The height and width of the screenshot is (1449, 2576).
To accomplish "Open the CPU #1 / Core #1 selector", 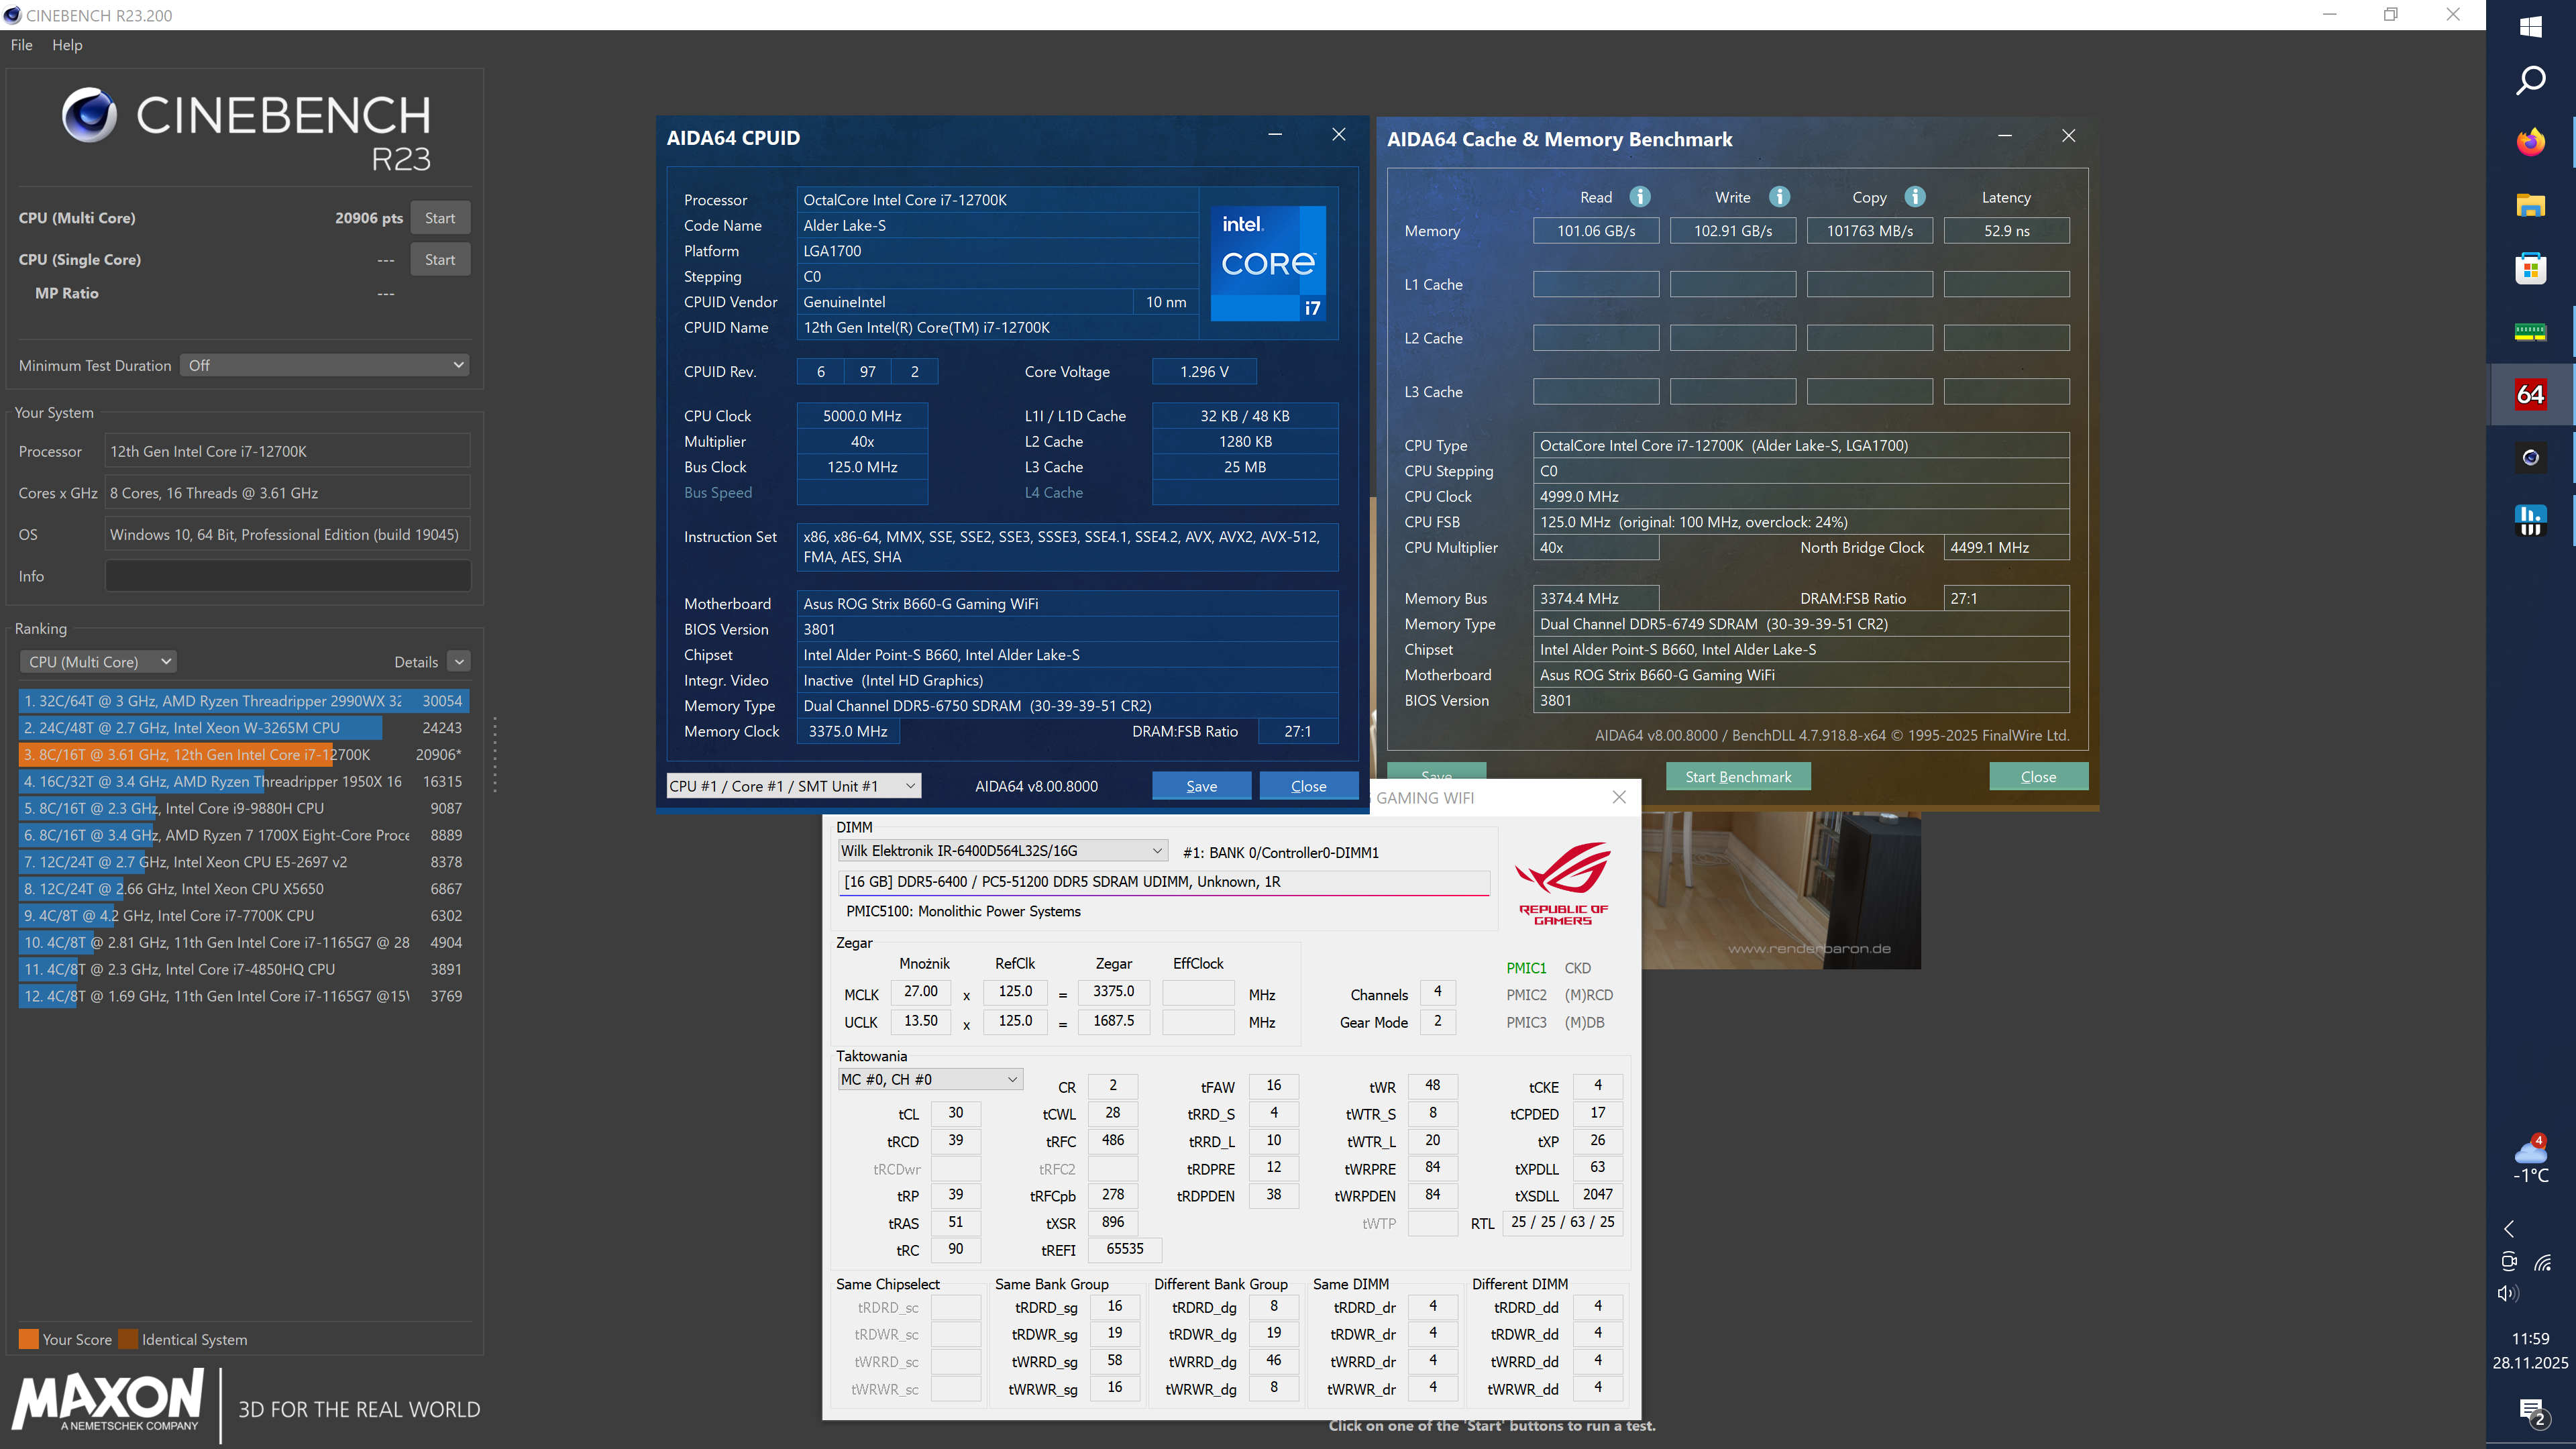I will pyautogui.click(x=793, y=786).
